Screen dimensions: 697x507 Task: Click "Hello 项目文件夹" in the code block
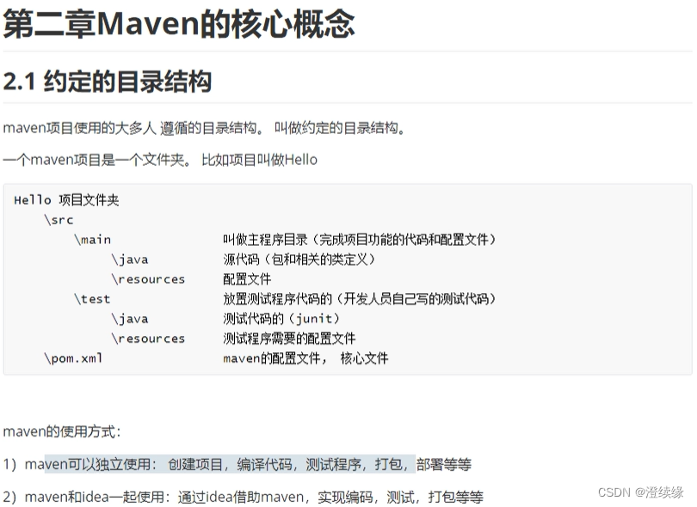pos(66,200)
